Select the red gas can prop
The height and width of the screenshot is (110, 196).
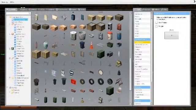coord(119,27)
